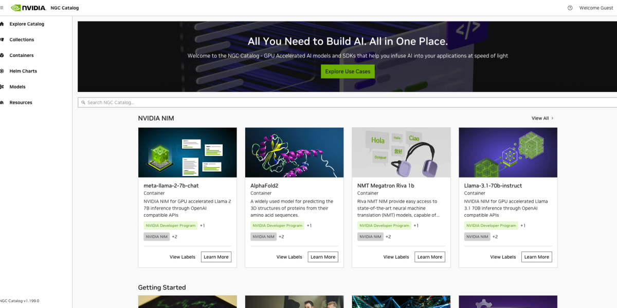This screenshot has width=617, height=308.
Task: Click the Resources sidebar icon
Action: [2, 103]
